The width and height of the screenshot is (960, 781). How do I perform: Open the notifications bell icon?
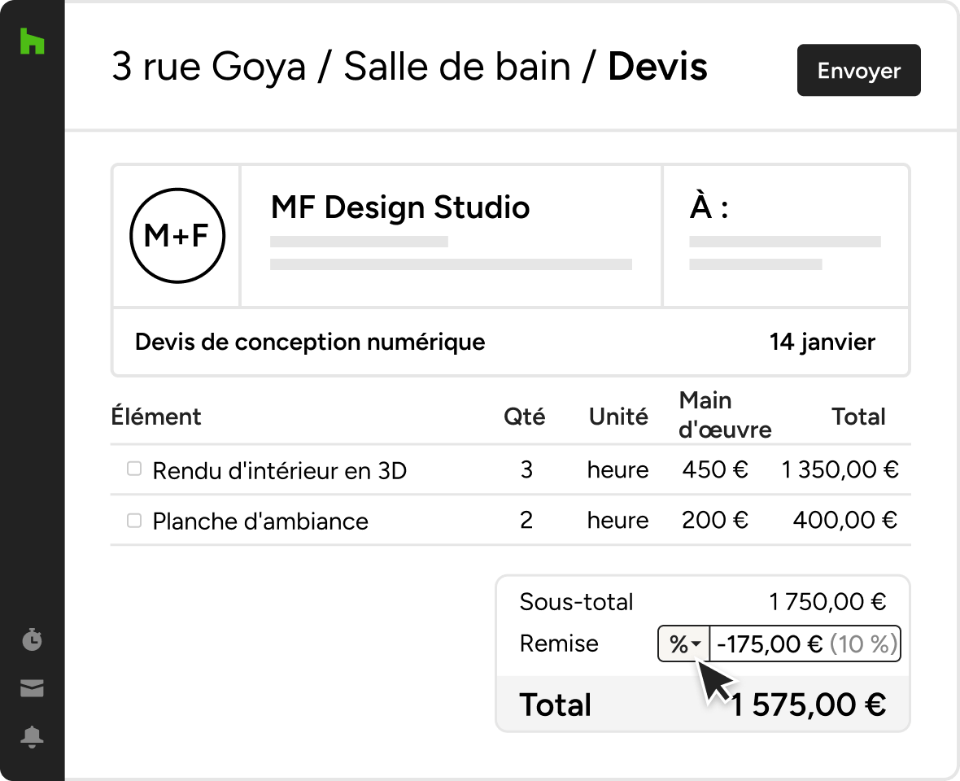(32, 736)
